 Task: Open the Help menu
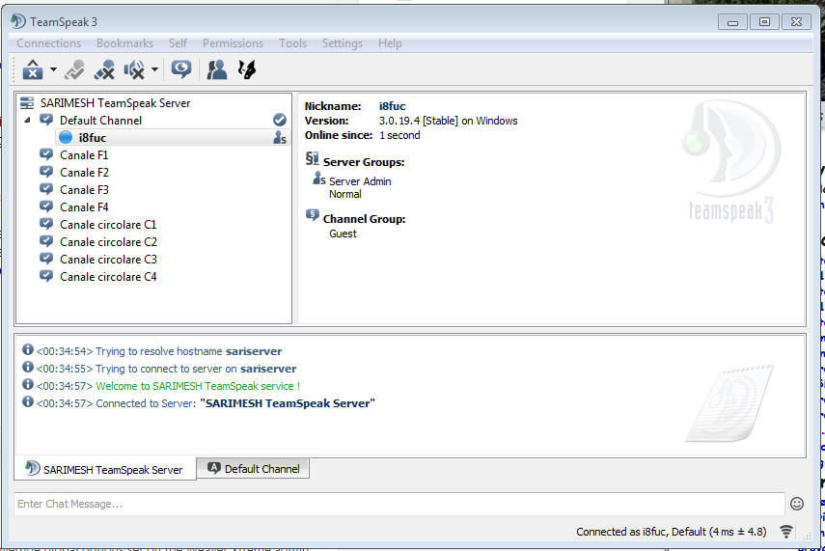pyautogui.click(x=390, y=43)
